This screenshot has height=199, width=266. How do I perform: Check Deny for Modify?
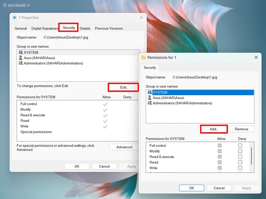[x=240, y=151]
